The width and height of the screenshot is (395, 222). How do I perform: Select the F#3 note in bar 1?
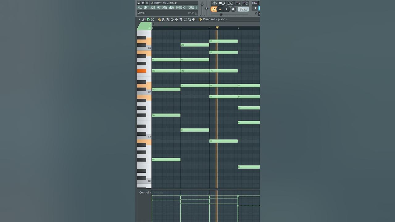[166, 160]
